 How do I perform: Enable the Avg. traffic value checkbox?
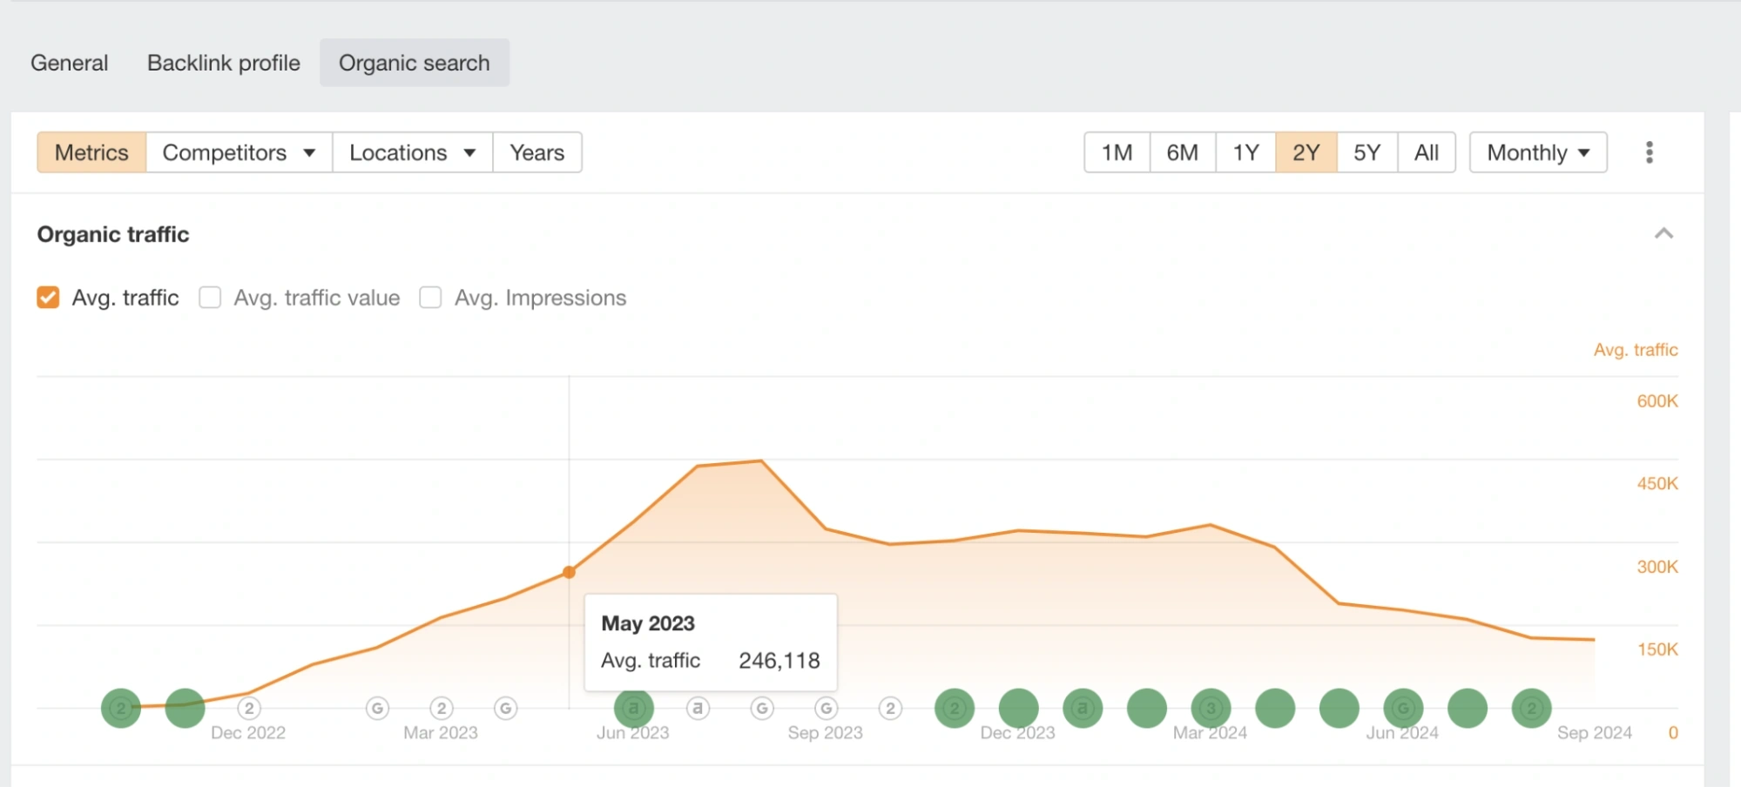coord(210,298)
